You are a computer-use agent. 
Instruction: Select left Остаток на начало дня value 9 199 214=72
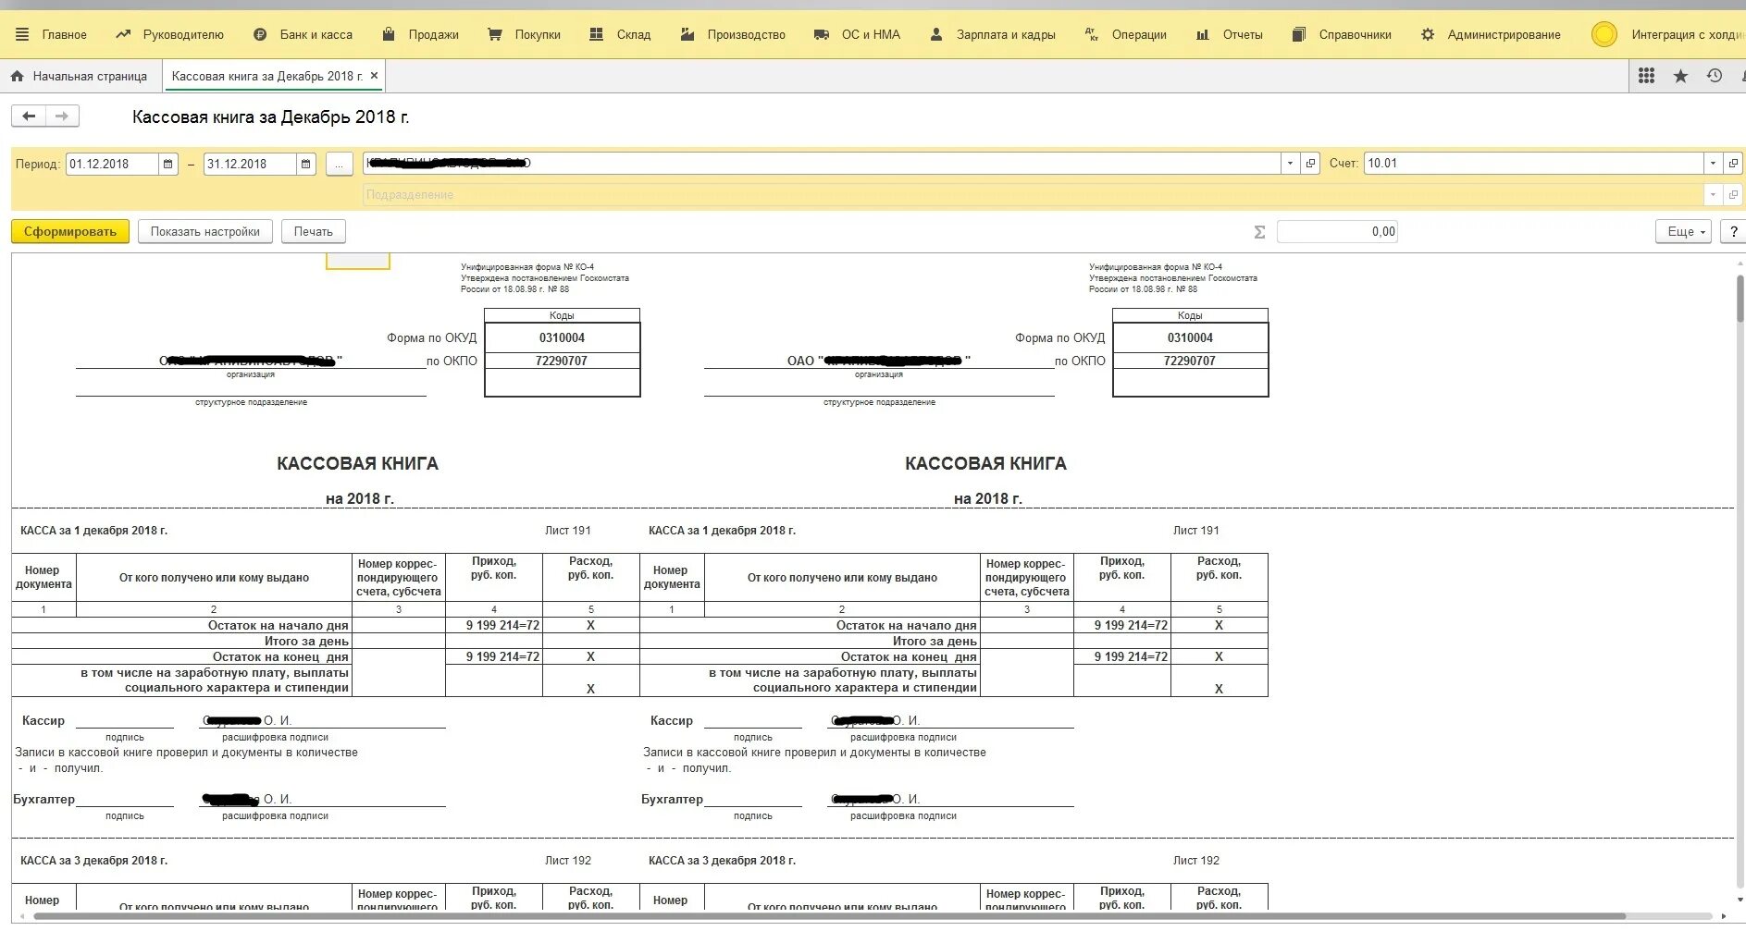pos(503,626)
